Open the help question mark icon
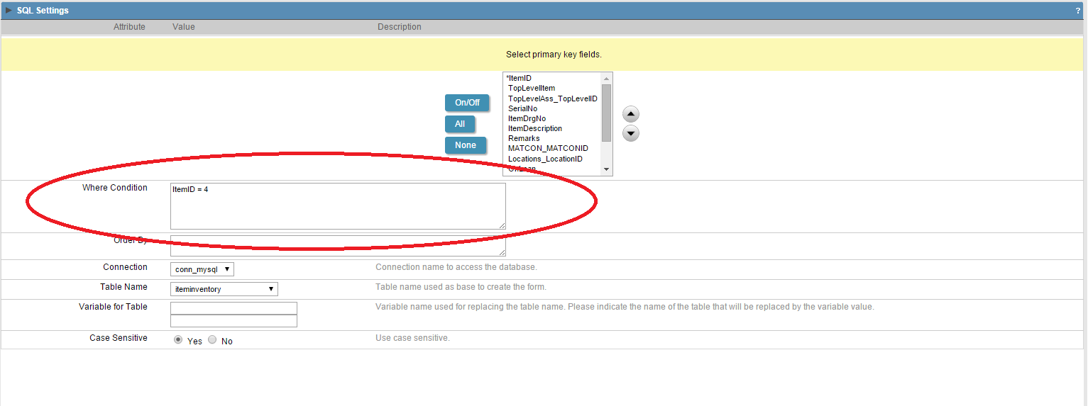This screenshot has width=1088, height=406. click(x=1077, y=11)
